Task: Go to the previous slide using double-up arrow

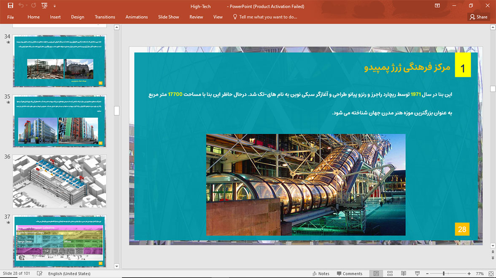Action: click(493, 252)
